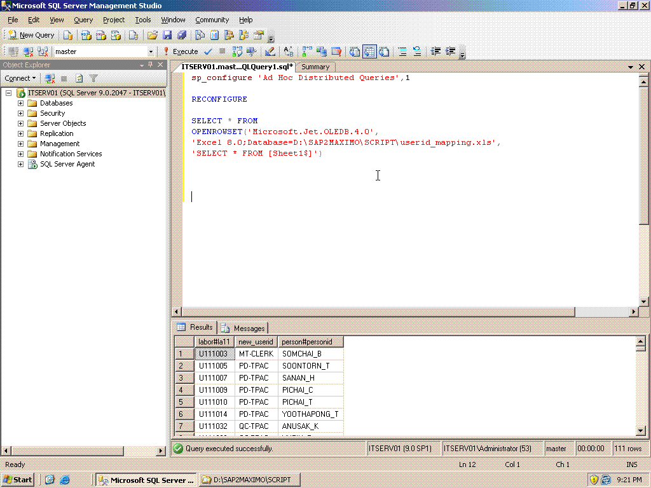Click query editor vertical scrollbar down arrow

643,302
